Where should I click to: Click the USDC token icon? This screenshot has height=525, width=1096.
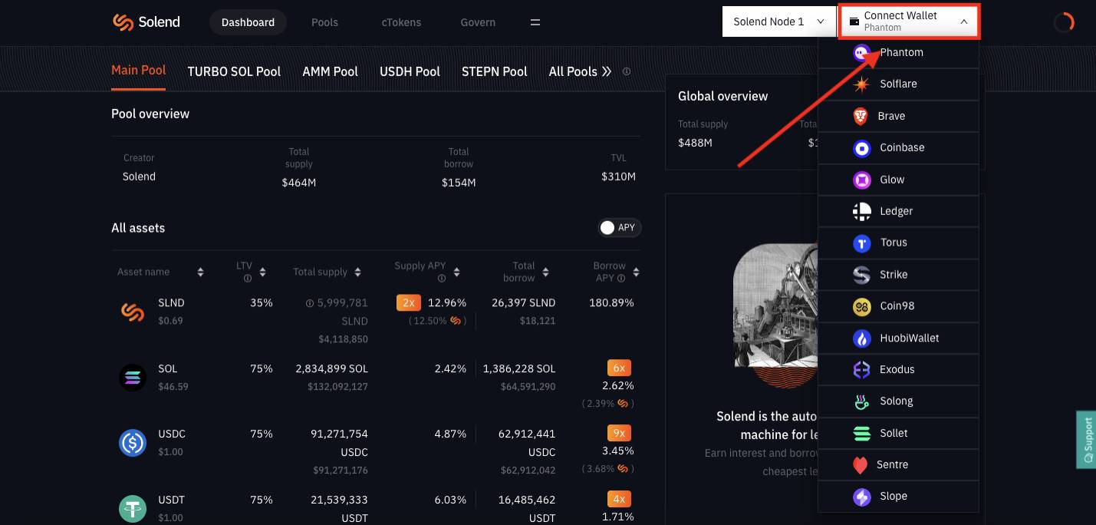tap(133, 443)
